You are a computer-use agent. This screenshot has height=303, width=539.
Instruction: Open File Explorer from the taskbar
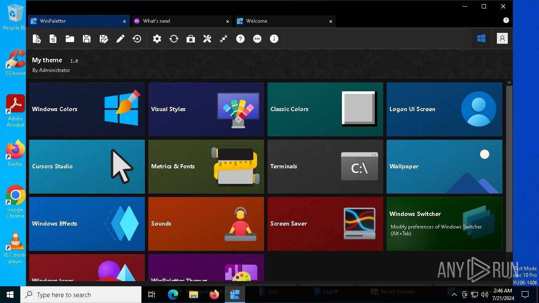click(194, 295)
